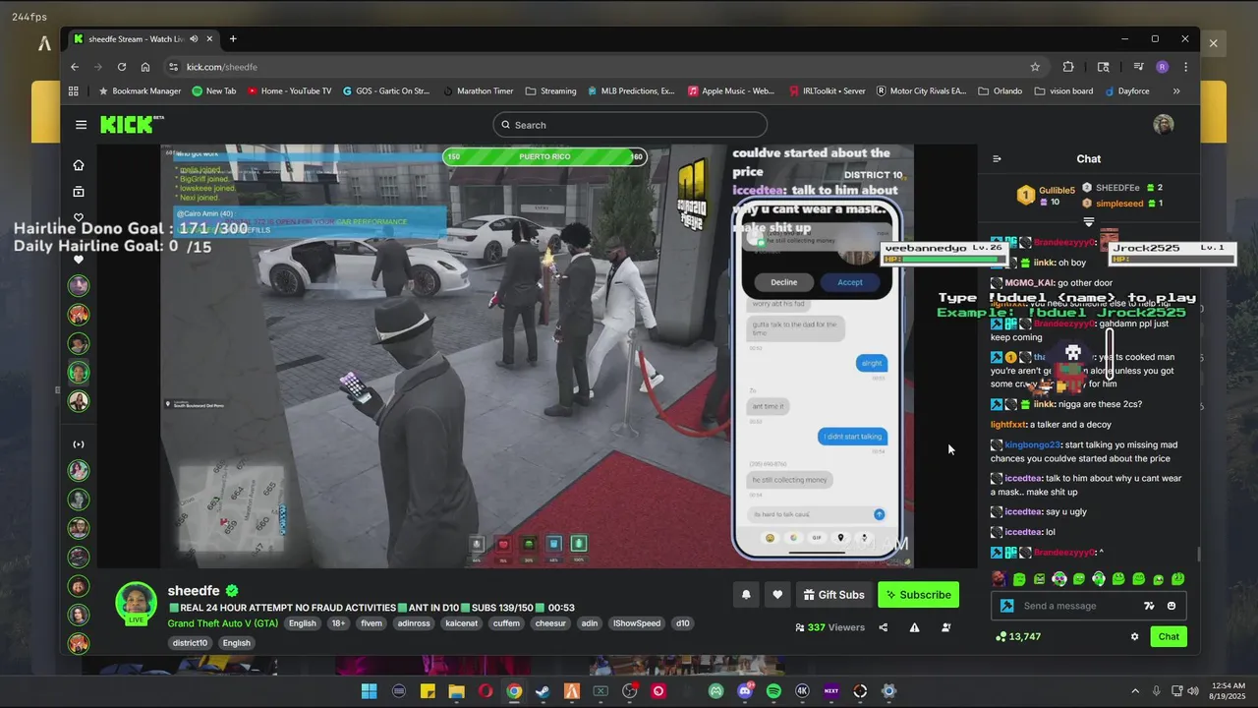Open Dayforce bookmark

point(1126,91)
